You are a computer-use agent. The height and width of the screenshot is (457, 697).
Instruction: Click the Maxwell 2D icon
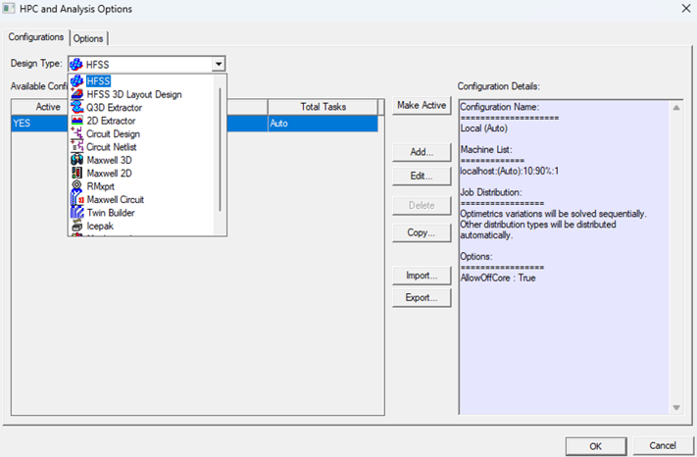point(76,173)
